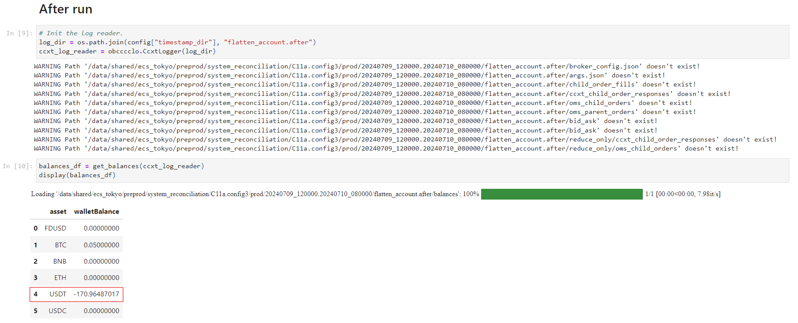Image resolution: width=798 pixels, height=323 pixels.
Task: Click the oms_parent_orders warning line
Action: tap(365, 112)
